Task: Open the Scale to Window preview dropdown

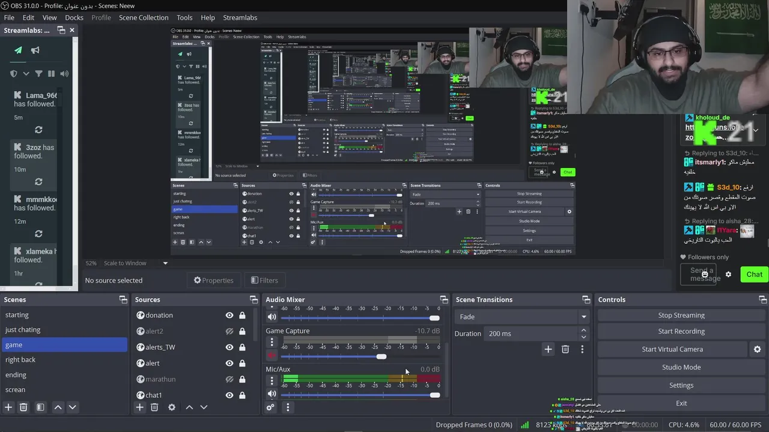Action: coord(136,263)
